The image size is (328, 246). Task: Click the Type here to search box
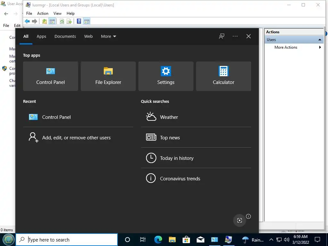point(67,240)
